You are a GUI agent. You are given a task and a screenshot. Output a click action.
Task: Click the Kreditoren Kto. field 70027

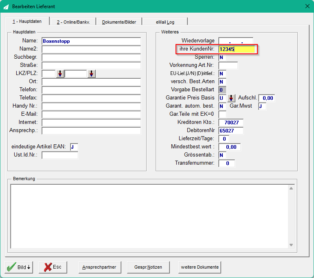tap(231, 123)
